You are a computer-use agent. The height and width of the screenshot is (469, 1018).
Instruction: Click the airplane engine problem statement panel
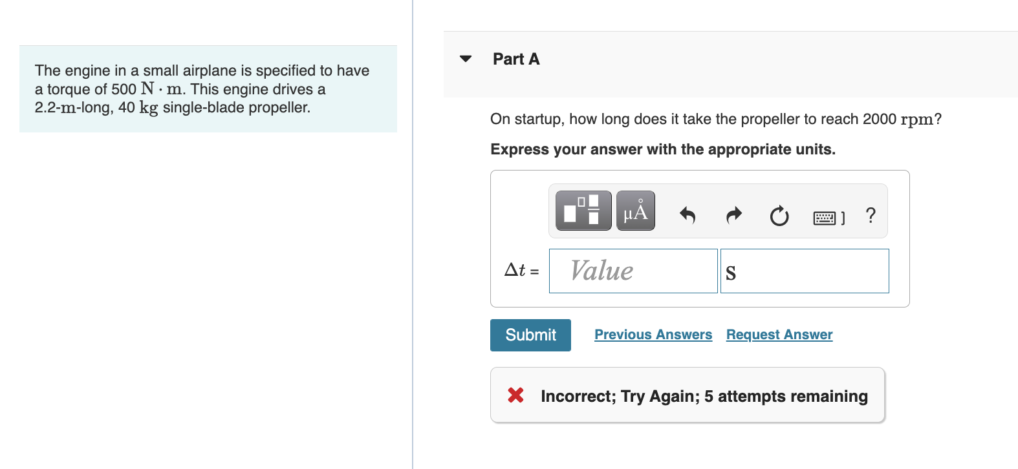coord(208,89)
